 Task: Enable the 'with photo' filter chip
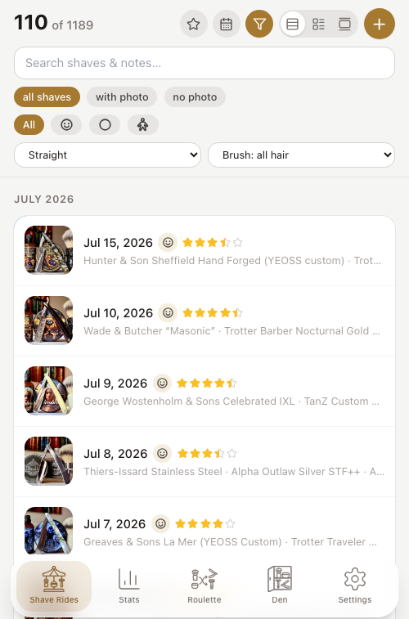[x=122, y=97]
